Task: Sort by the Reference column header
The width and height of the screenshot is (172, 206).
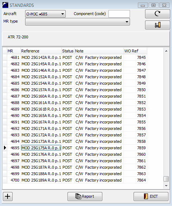Action: click(x=41, y=51)
